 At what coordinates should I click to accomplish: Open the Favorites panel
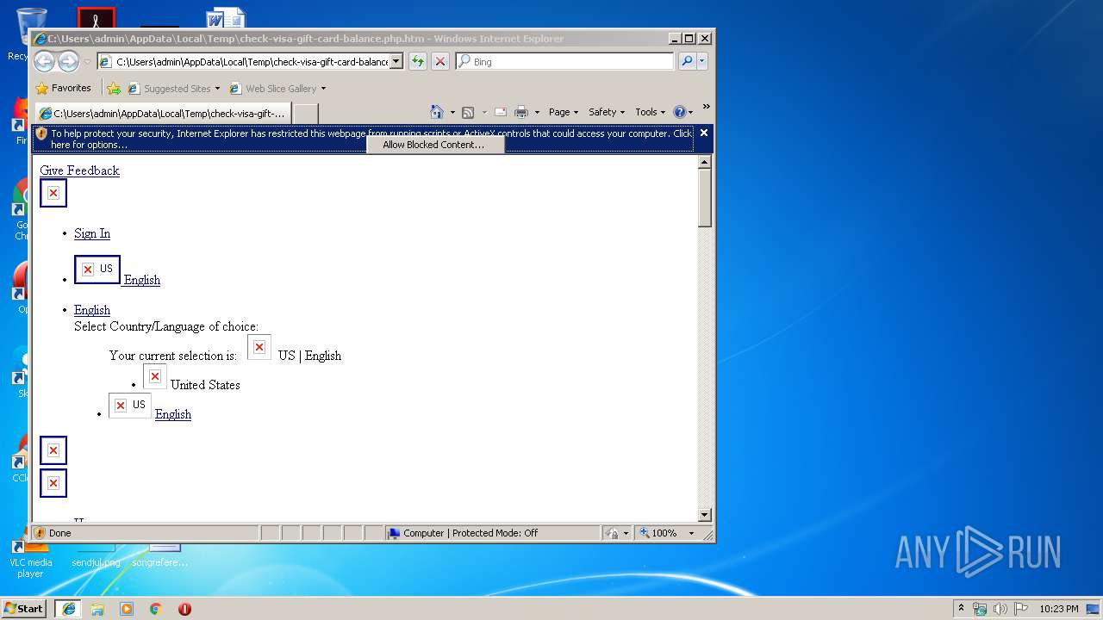pos(64,88)
